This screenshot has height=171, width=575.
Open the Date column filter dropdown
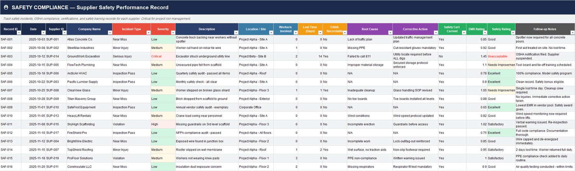click(43, 33)
